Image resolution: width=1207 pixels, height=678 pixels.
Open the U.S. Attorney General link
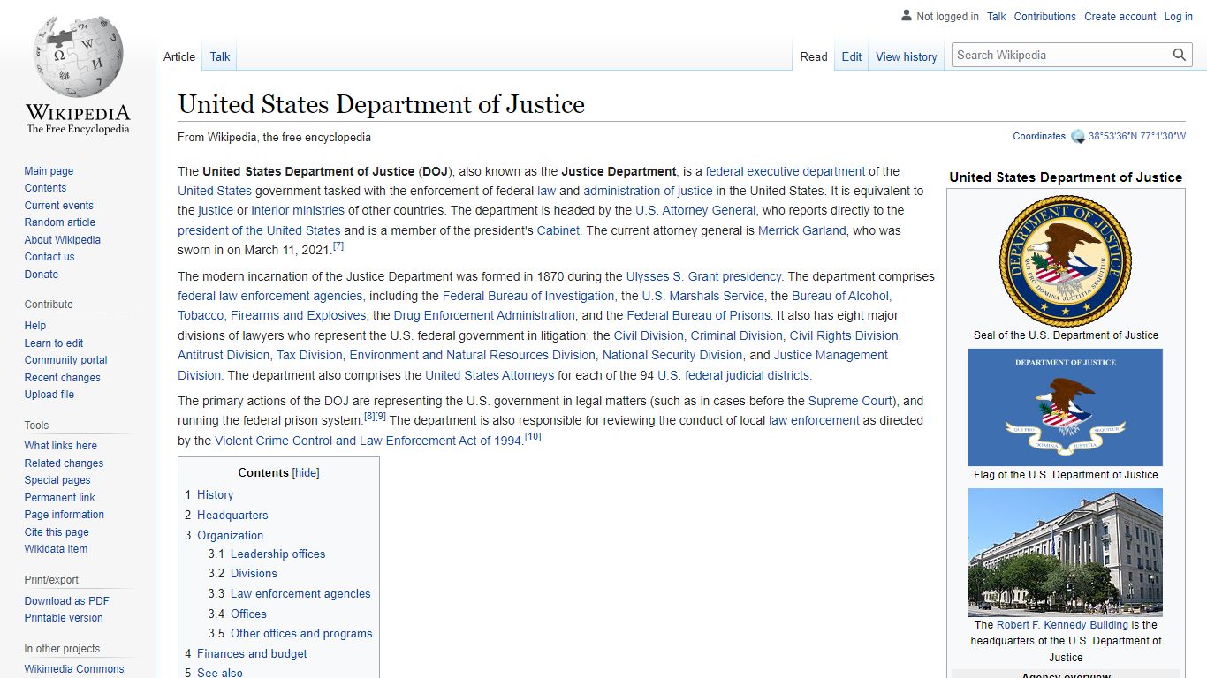695,210
